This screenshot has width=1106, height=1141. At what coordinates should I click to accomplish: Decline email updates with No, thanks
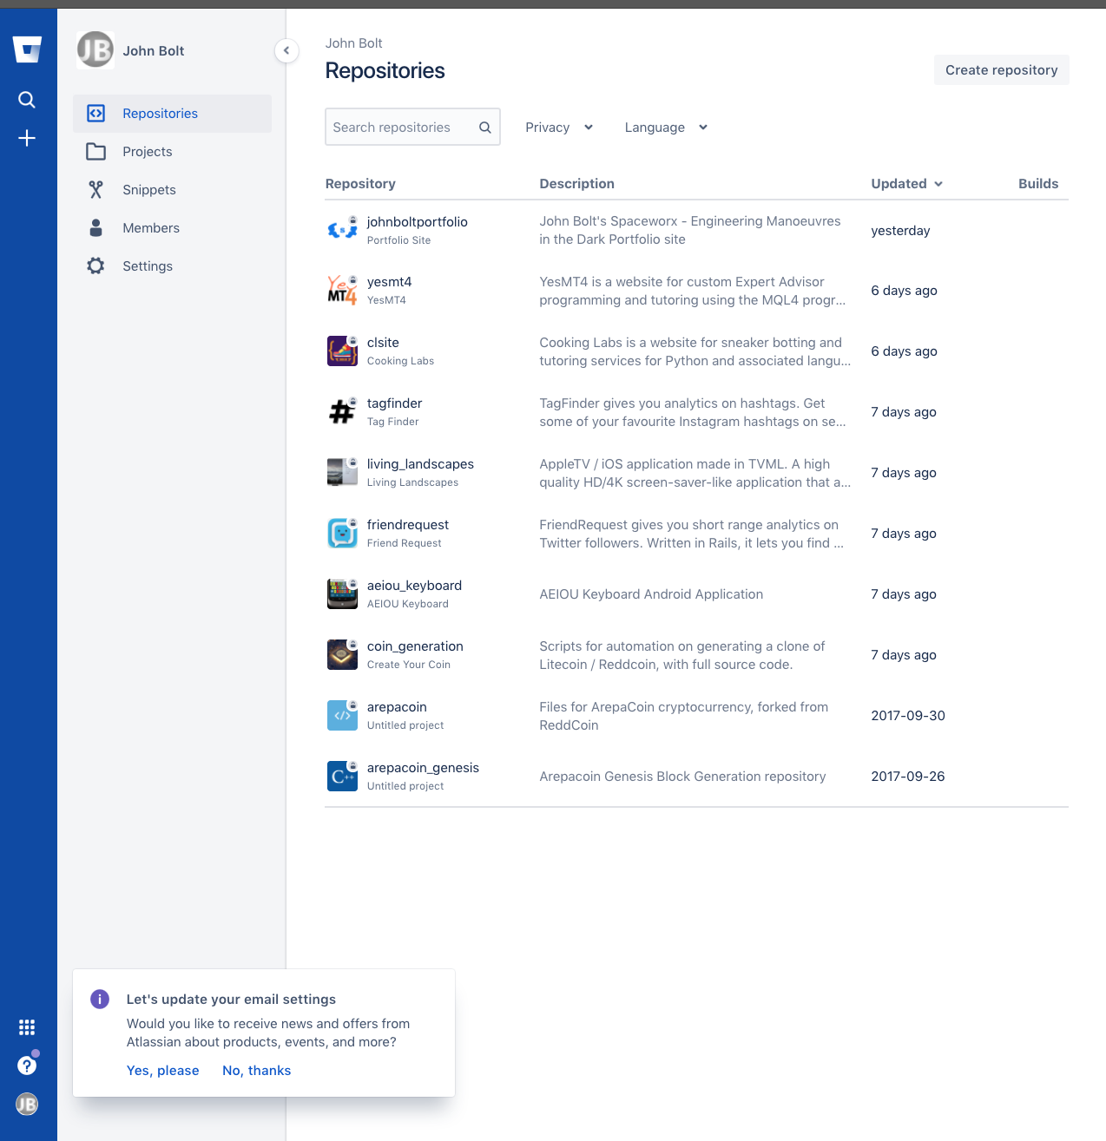pyautogui.click(x=256, y=1071)
